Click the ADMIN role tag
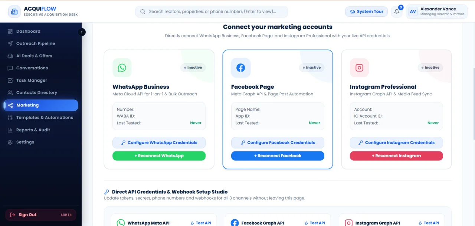The image size is (475, 226). pyautogui.click(x=66, y=215)
